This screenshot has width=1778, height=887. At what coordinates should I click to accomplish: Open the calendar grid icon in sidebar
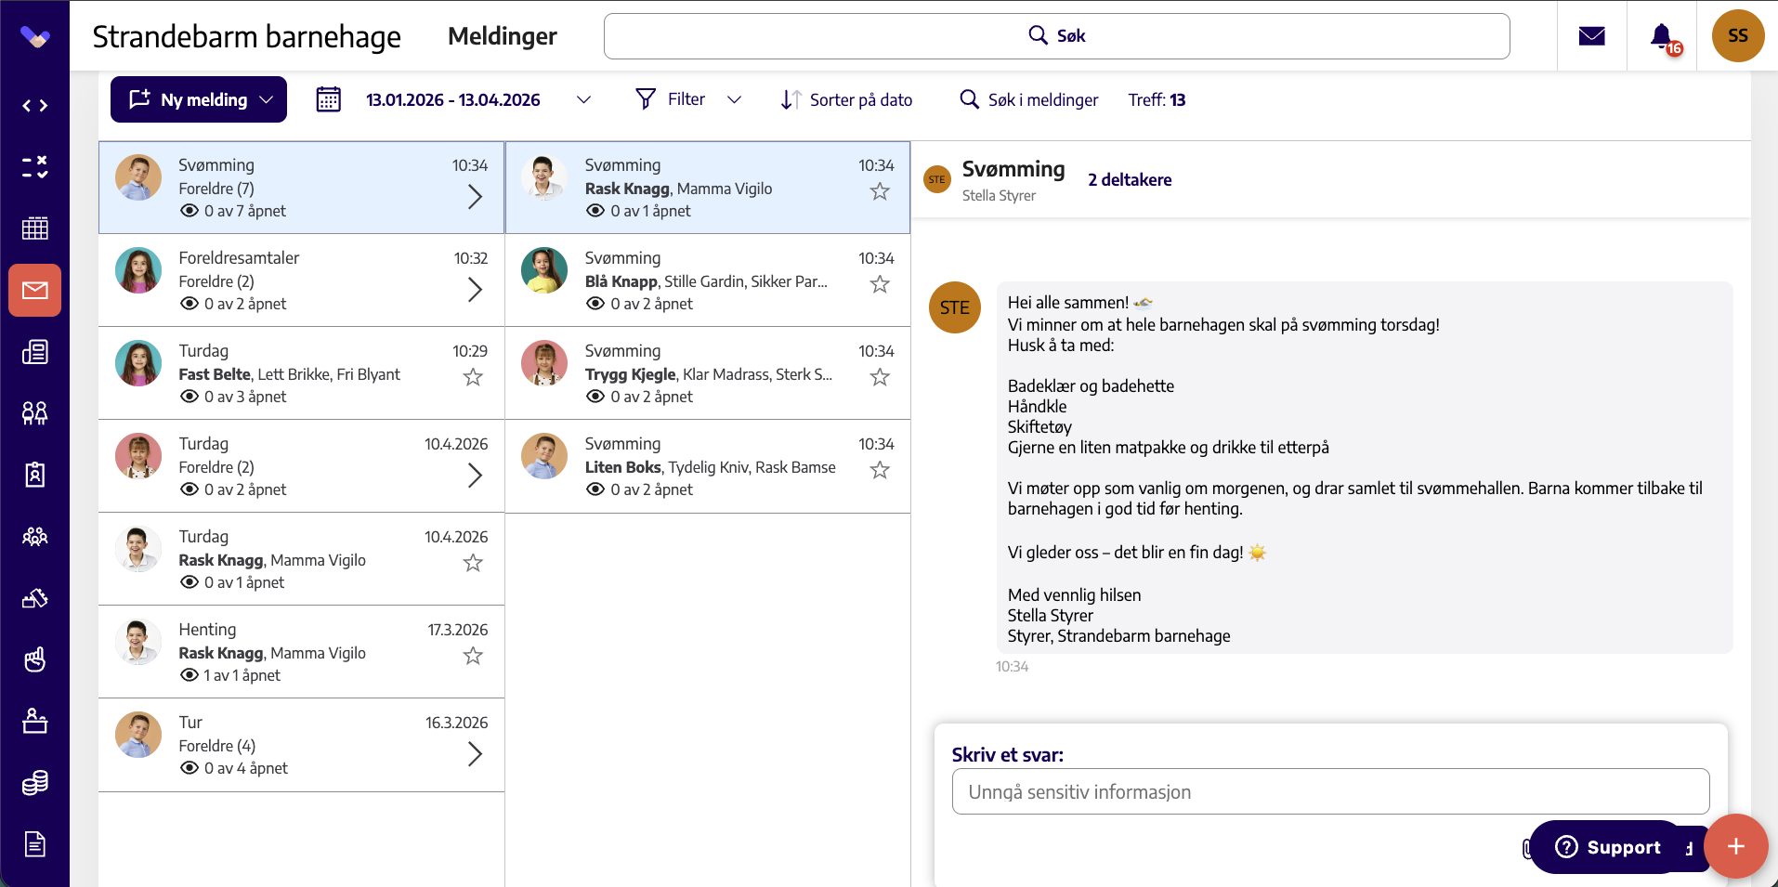[34, 228]
